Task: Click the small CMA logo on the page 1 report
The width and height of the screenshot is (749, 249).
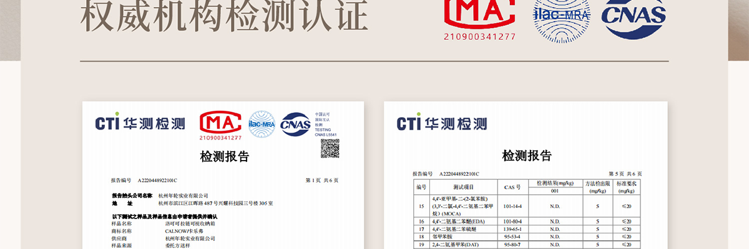Action: point(220,123)
